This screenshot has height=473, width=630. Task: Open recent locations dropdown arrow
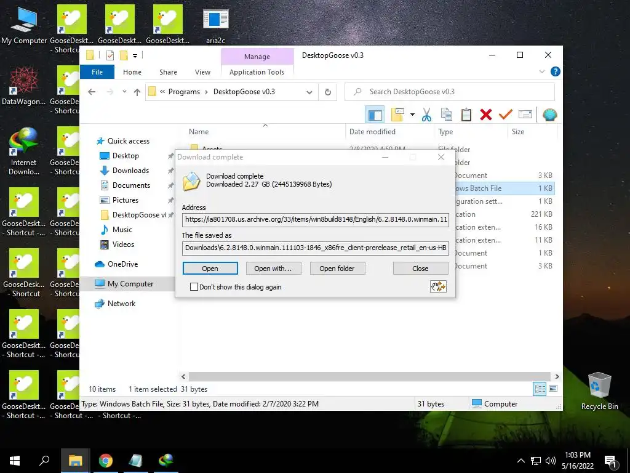[124, 92]
